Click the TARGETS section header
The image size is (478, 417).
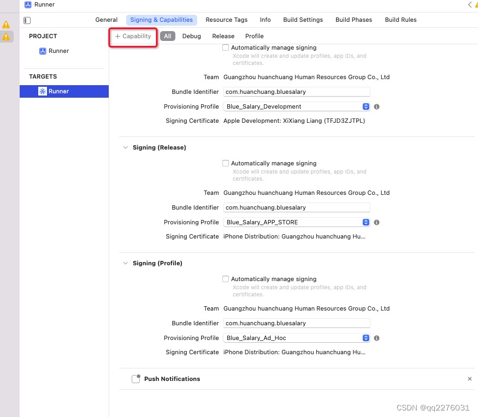(x=43, y=76)
